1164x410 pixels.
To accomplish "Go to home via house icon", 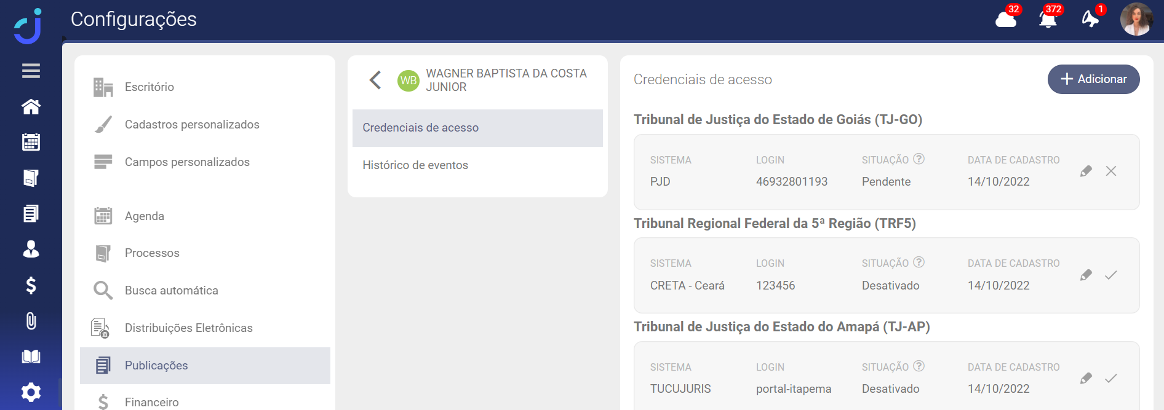I will [x=31, y=107].
